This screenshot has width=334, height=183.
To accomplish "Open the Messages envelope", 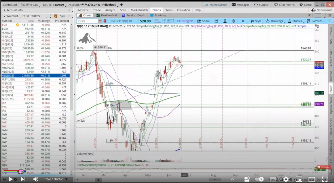I will click(x=240, y=4).
